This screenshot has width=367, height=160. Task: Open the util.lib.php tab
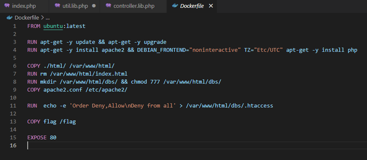click(75, 6)
